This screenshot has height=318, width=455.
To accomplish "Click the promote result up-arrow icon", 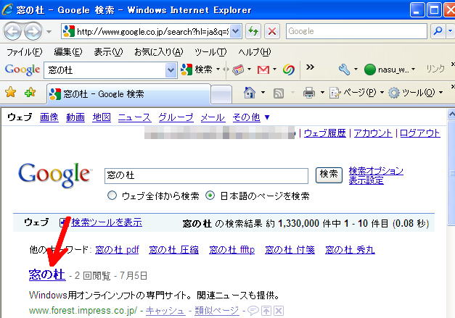I will point(266,311).
